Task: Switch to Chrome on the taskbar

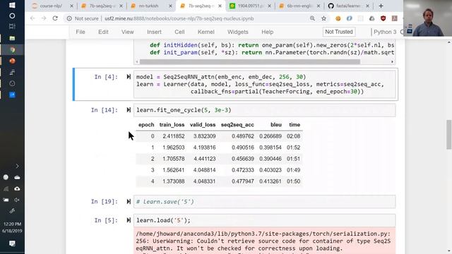Action: coord(12,50)
